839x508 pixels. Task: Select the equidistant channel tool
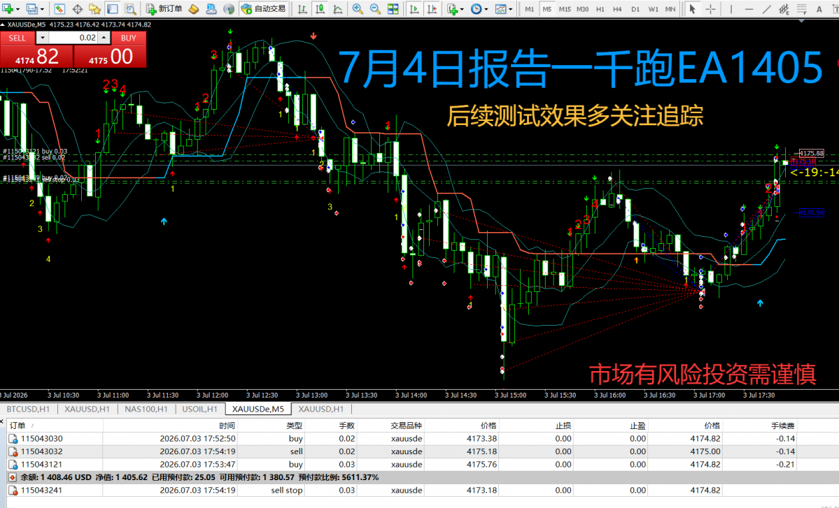784,8
